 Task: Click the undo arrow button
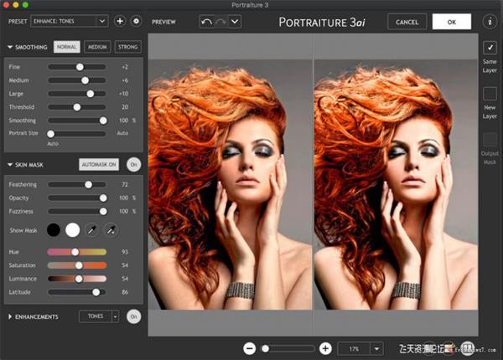tap(207, 21)
